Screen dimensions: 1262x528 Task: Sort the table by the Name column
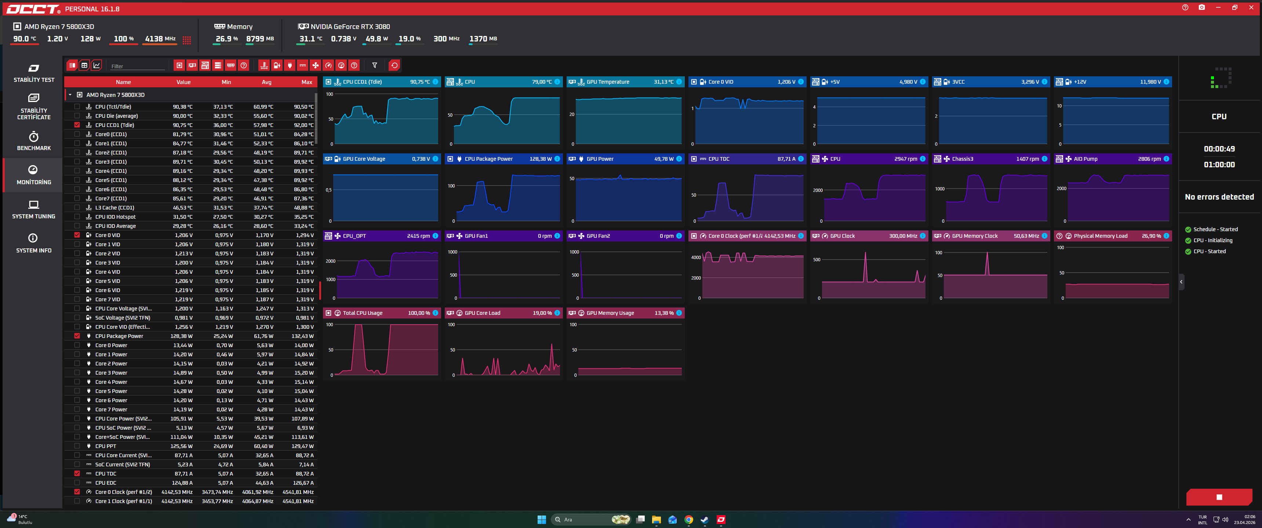click(123, 82)
